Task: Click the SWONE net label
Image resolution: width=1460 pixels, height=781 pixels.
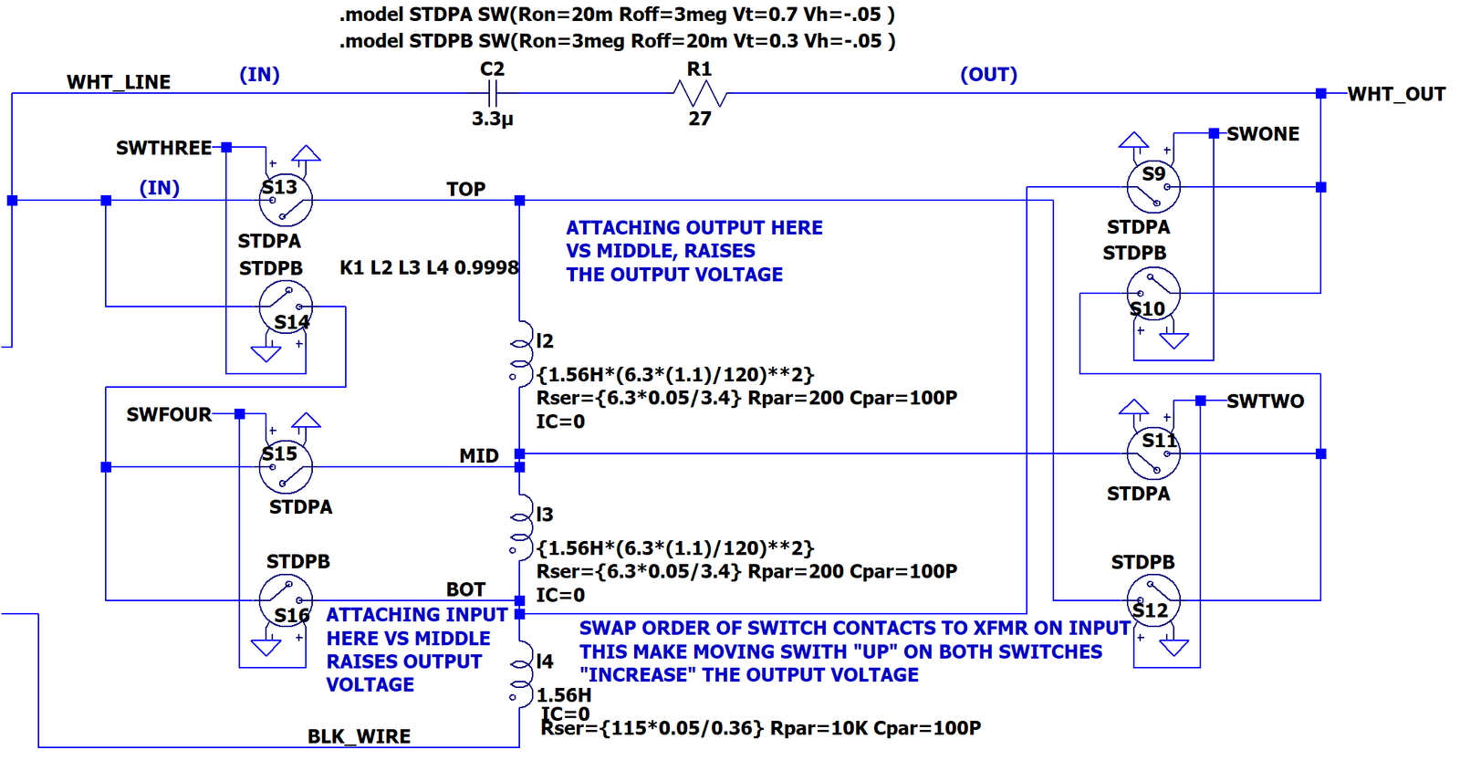Action: (x=1263, y=134)
